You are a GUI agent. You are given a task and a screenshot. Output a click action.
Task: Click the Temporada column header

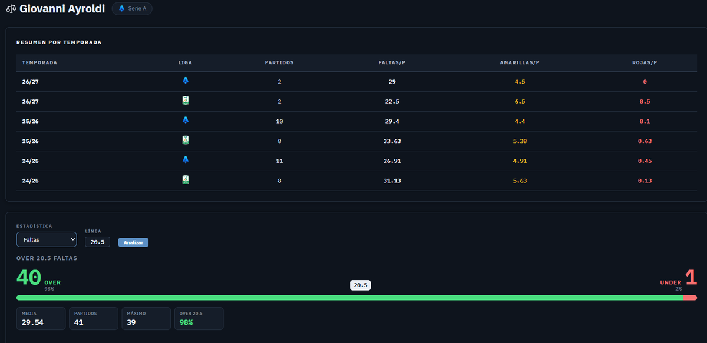tap(39, 62)
